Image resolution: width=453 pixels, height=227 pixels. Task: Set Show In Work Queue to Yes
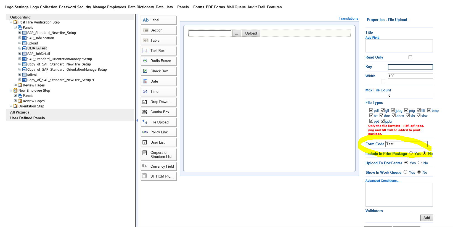click(x=405, y=172)
